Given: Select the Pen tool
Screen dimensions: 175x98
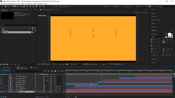Looking at the screenshot, I should (24, 7).
